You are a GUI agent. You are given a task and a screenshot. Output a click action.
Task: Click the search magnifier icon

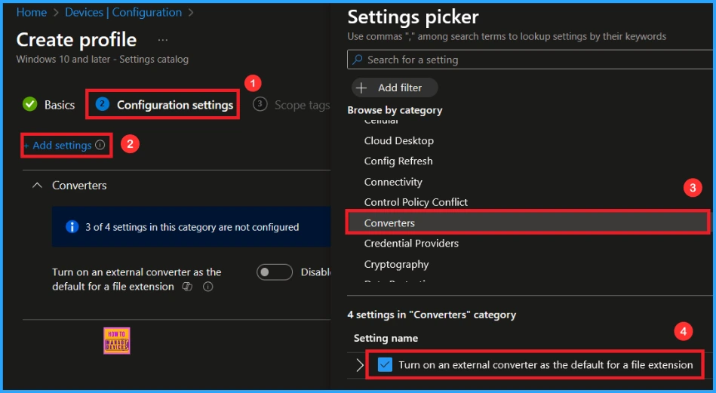358,60
